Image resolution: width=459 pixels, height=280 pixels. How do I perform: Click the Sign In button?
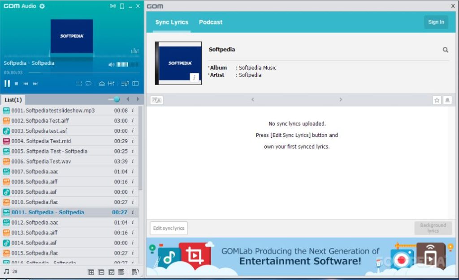tap(436, 22)
